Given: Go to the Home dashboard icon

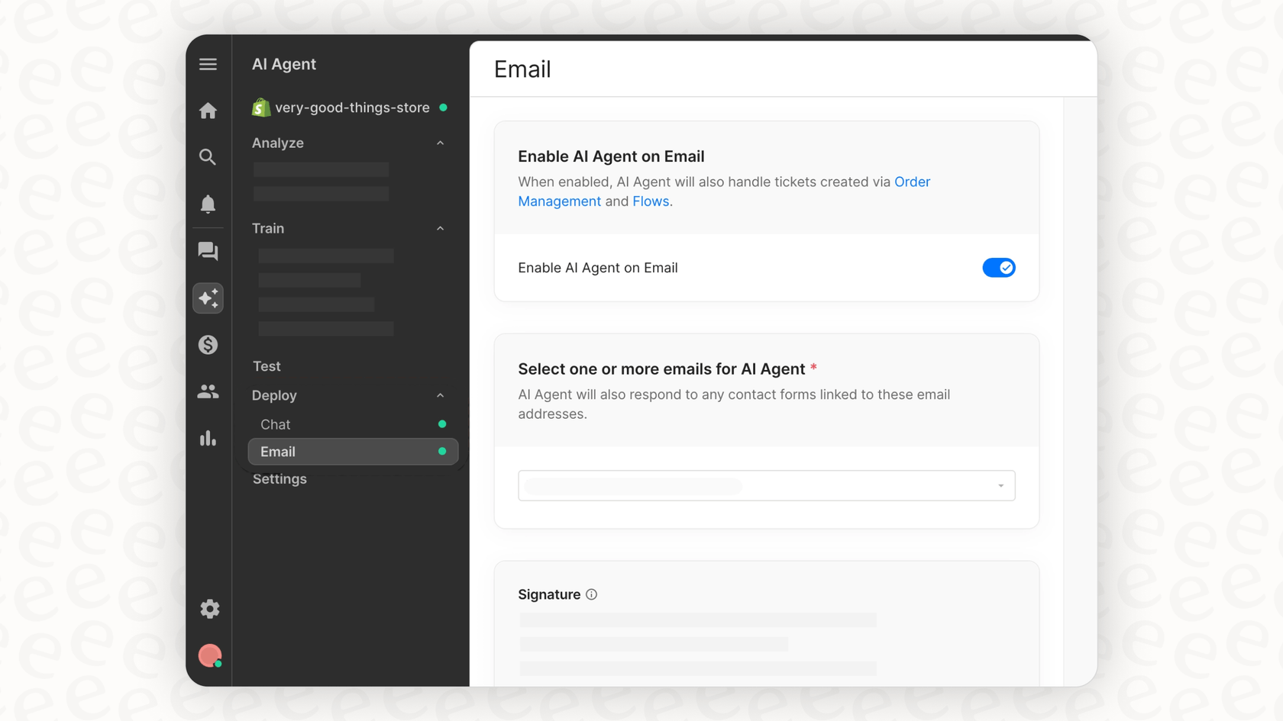Looking at the screenshot, I should click(208, 111).
